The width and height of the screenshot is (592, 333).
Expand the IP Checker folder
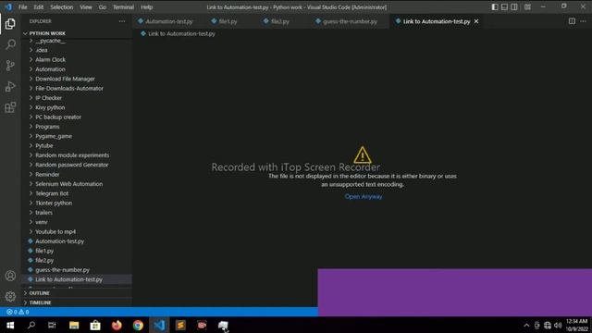(48, 98)
